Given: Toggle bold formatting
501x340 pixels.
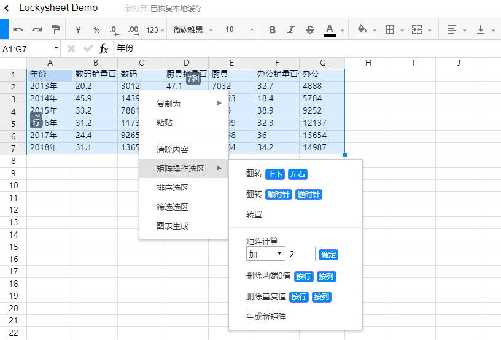Looking at the screenshot, I should [272, 29].
